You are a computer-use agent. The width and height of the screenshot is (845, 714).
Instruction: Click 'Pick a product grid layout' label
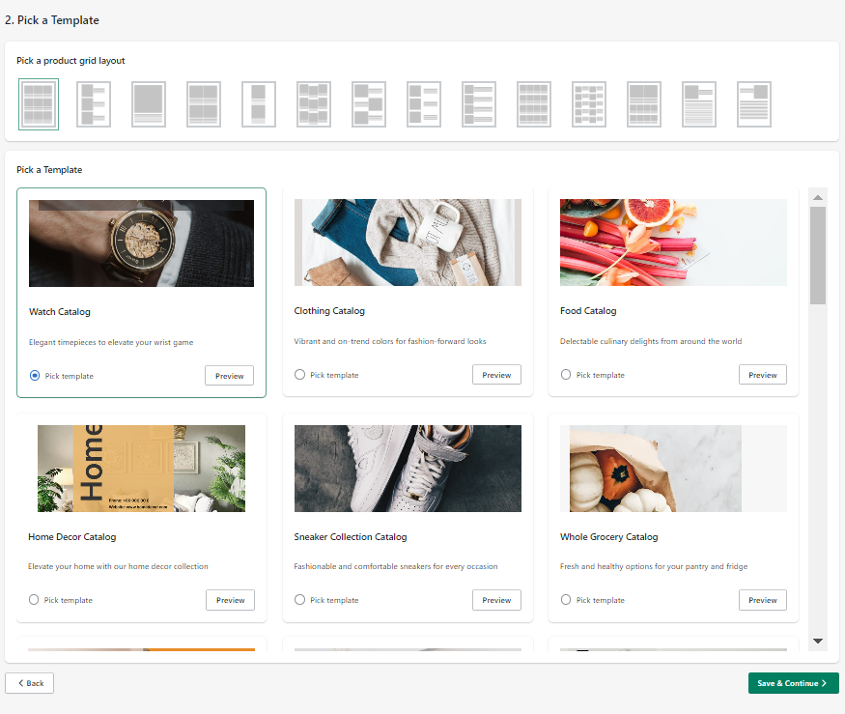(70, 61)
